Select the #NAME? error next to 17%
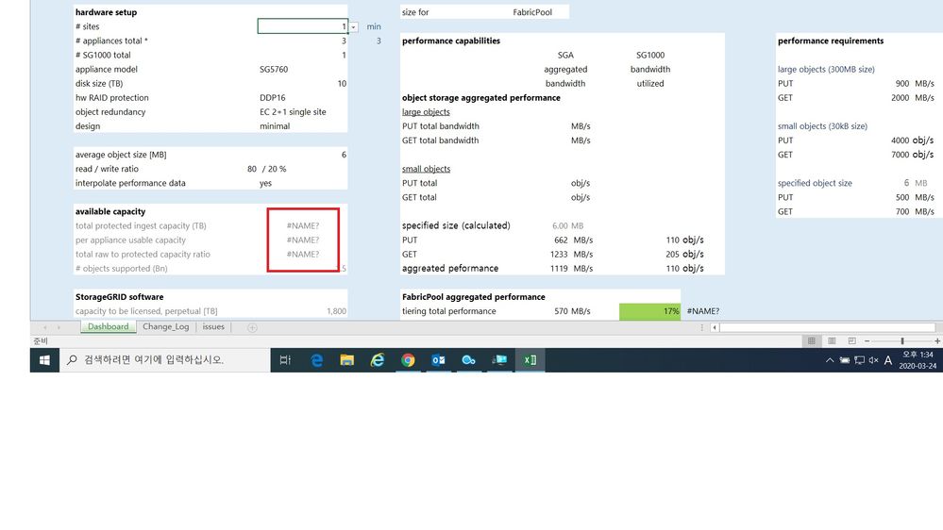Viewport: 943px width, 530px height. (x=703, y=311)
